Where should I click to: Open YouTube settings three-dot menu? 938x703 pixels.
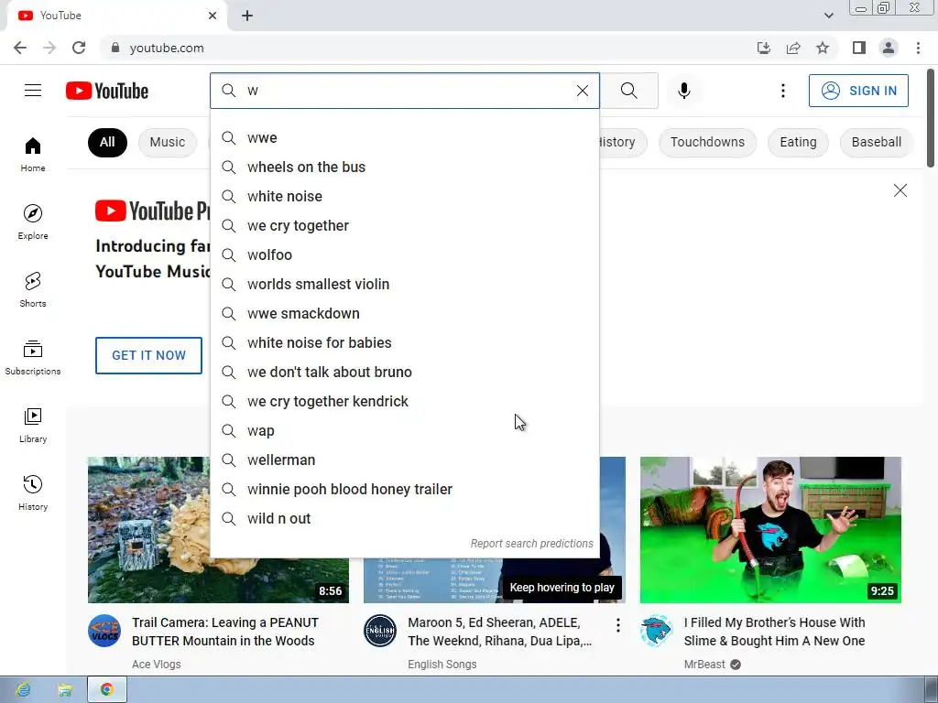coord(782,91)
